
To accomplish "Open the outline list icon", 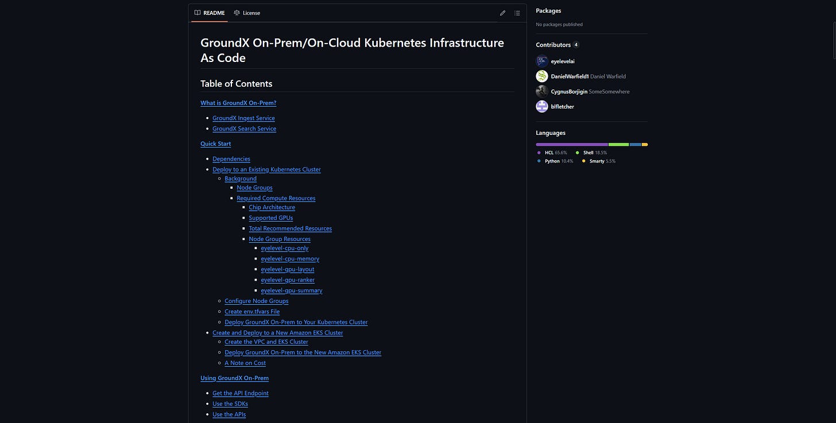I will pyautogui.click(x=517, y=13).
